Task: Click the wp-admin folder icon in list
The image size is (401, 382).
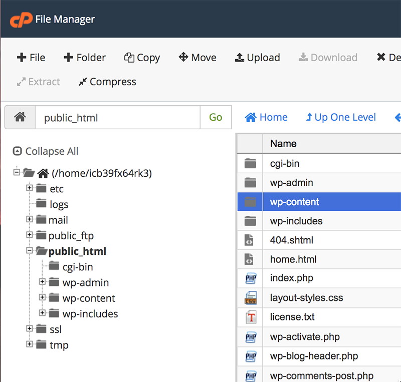Action: (x=250, y=183)
